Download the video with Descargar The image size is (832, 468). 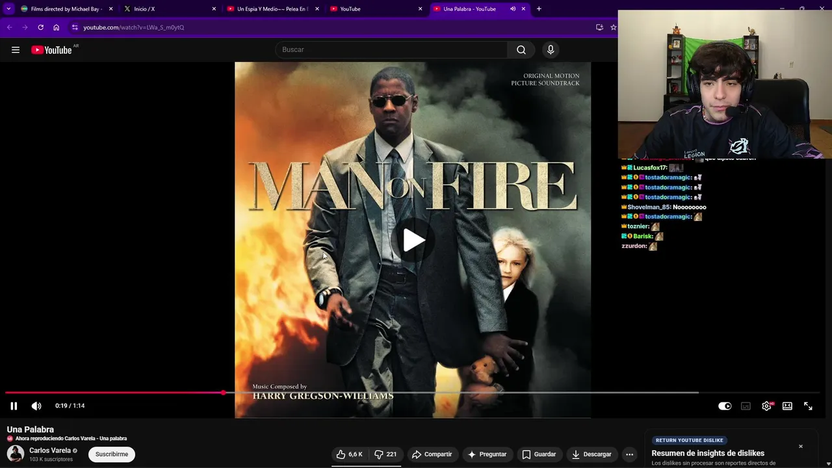click(x=591, y=454)
